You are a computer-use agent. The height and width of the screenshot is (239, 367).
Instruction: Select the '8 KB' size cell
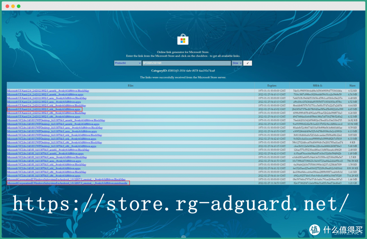pos(352,142)
